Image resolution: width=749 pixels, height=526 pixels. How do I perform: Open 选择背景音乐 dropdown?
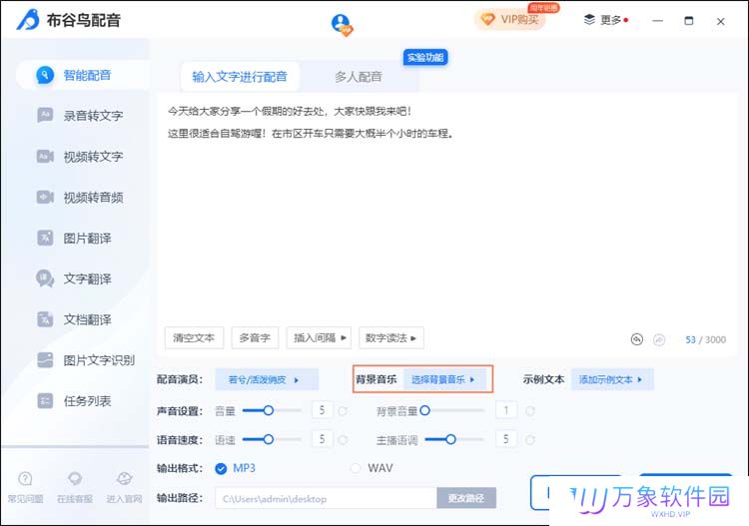tap(444, 379)
